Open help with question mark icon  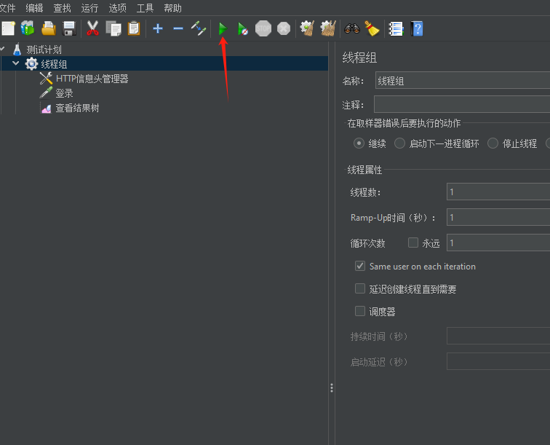[417, 28]
